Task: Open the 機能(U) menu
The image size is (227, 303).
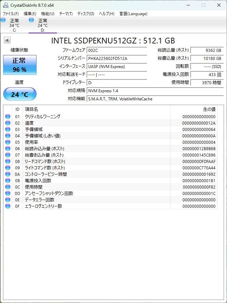Action: click(x=48, y=14)
